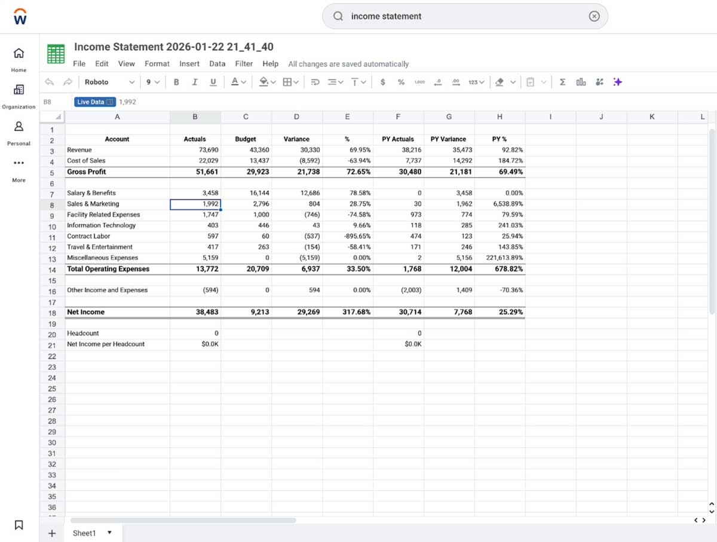Open the sum function icon
This screenshot has width=717, height=542.
click(562, 82)
